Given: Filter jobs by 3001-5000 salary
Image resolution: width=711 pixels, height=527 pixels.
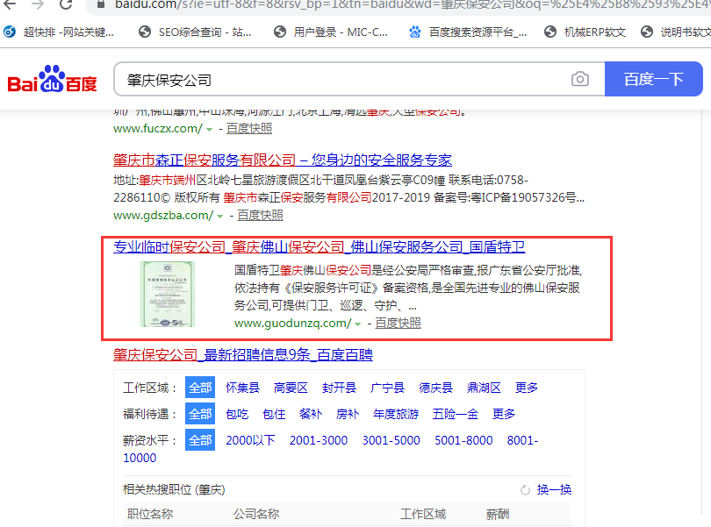Looking at the screenshot, I should click(391, 440).
